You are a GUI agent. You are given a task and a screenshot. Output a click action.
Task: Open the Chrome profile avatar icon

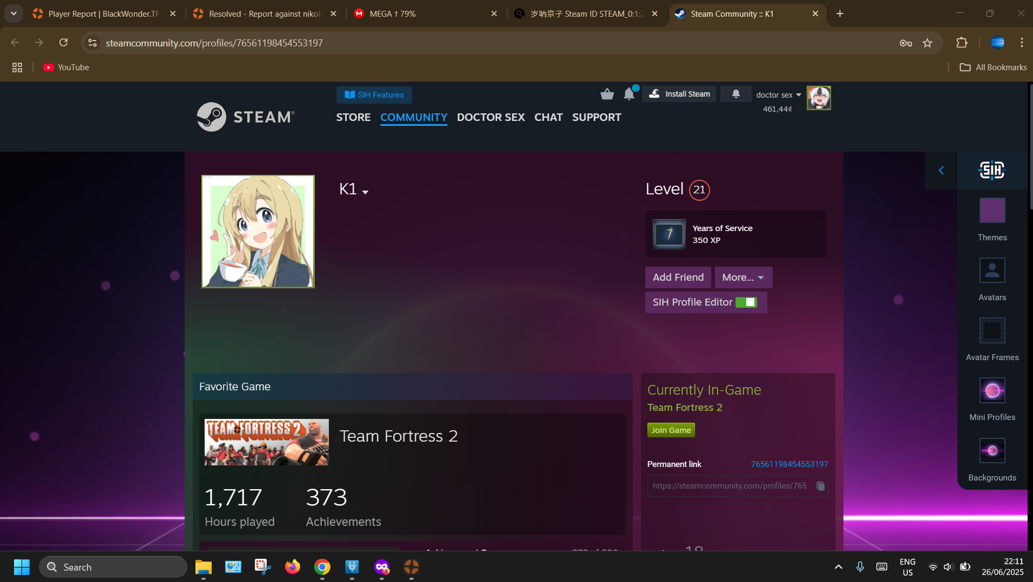coord(997,43)
